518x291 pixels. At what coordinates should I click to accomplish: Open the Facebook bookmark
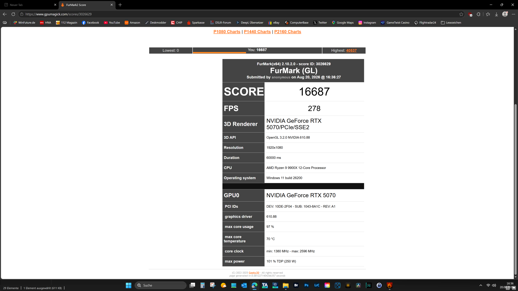[90, 23]
